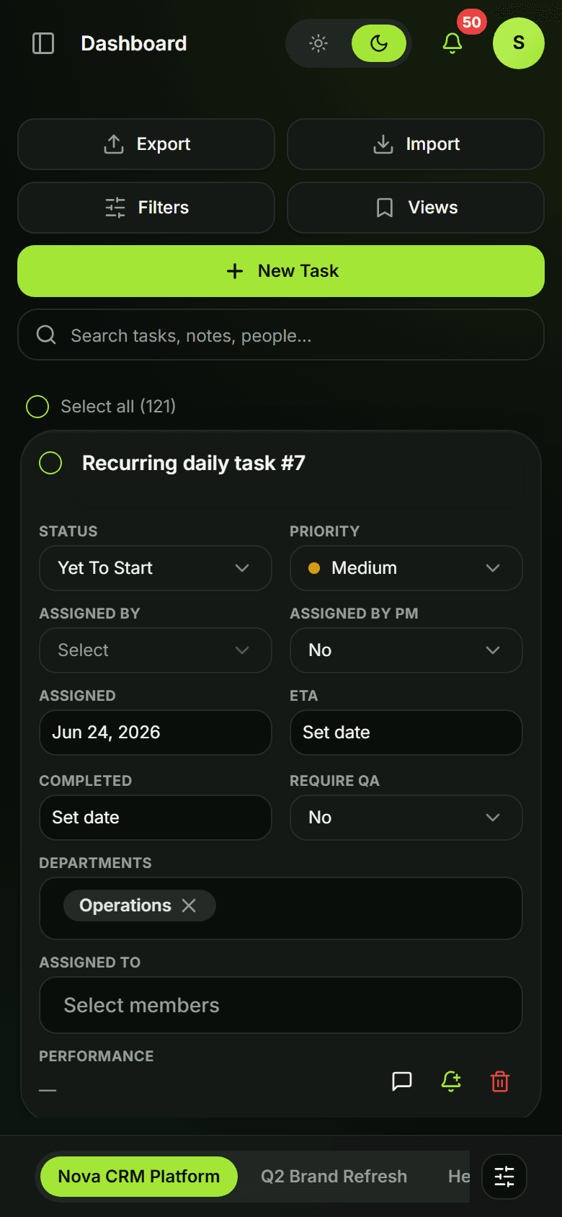This screenshot has height=1217, width=562.
Task: Click the Dashboard heading
Action: pyautogui.click(x=134, y=43)
